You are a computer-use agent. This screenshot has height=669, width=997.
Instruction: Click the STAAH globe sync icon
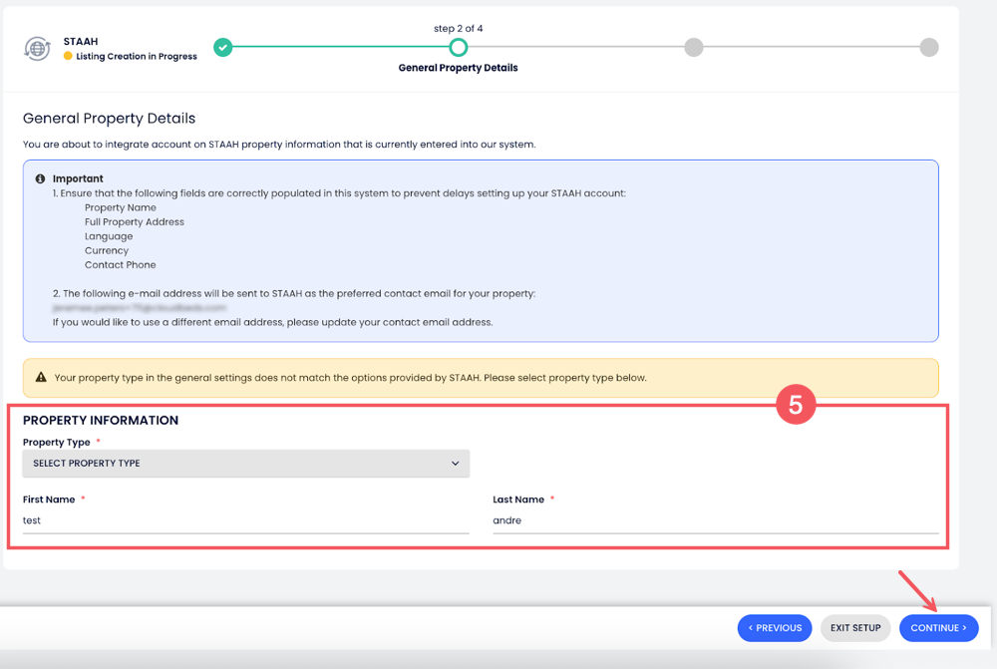pos(37,48)
